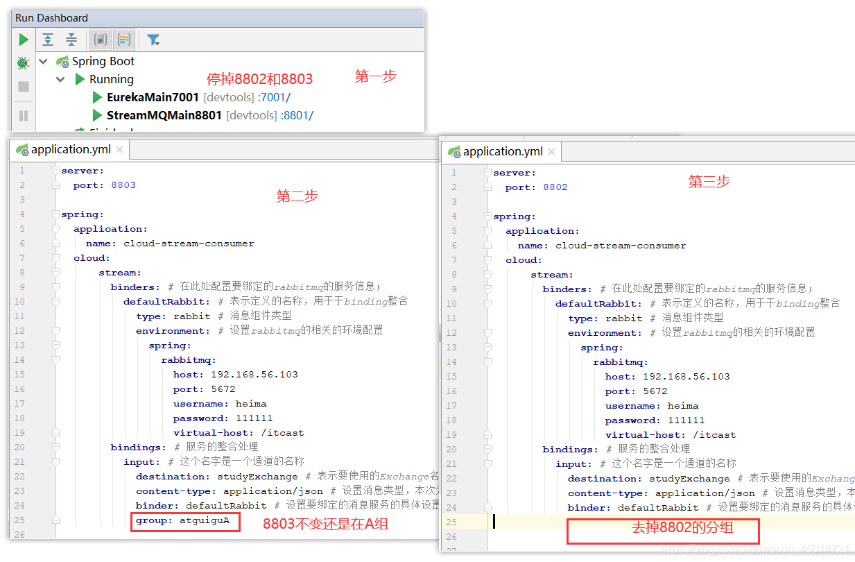Click "port: 5672" in 8802 file
The height and width of the screenshot is (562, 855).
[x=637, y=391]
